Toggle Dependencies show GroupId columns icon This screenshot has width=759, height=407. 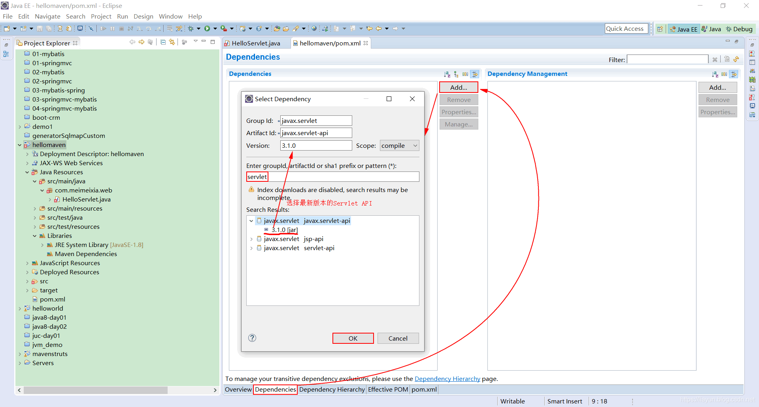[x=465, y=74]
